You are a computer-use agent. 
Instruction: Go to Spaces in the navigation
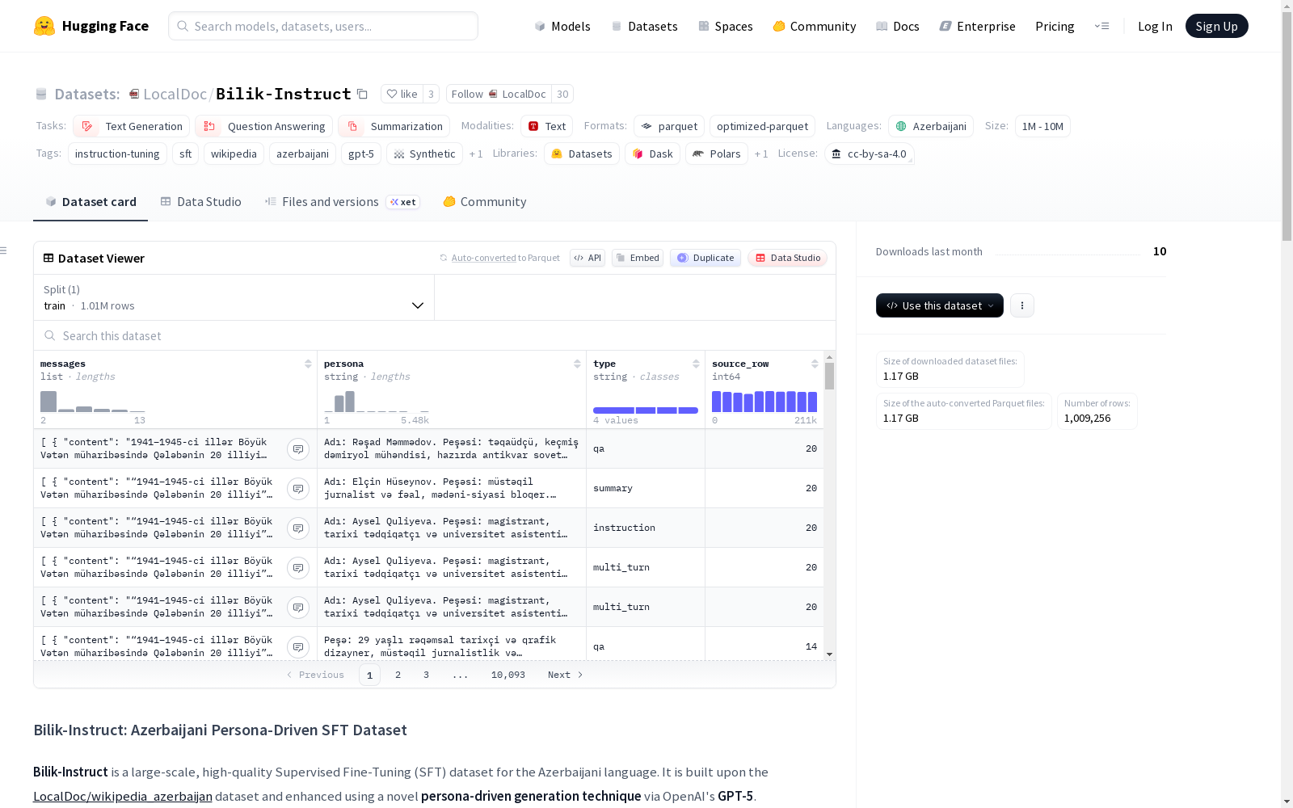(726, 26)
